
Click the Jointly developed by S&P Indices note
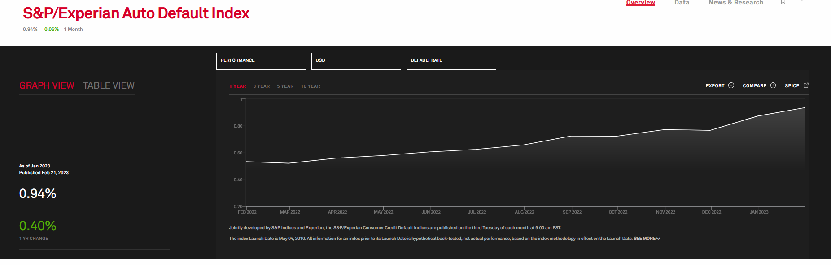click(395, 228)
